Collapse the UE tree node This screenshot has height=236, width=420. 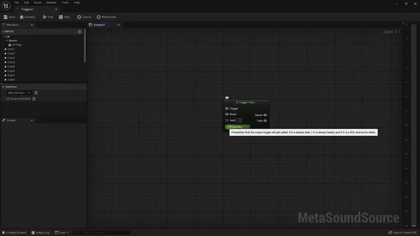coord(5,37)
